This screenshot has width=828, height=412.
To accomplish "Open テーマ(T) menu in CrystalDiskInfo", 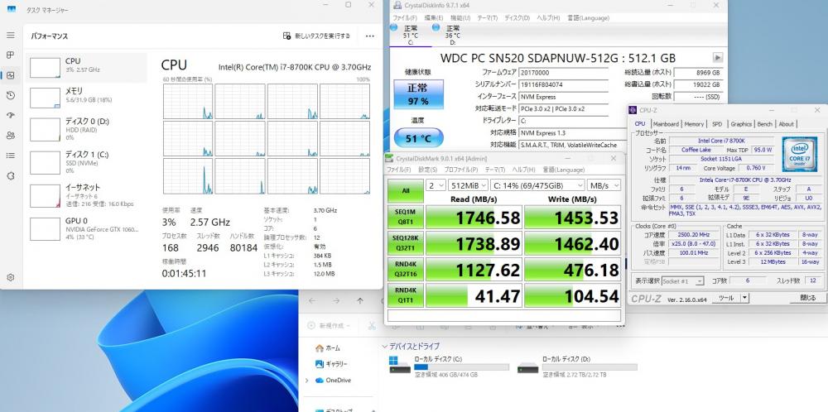I will point(488,18).
